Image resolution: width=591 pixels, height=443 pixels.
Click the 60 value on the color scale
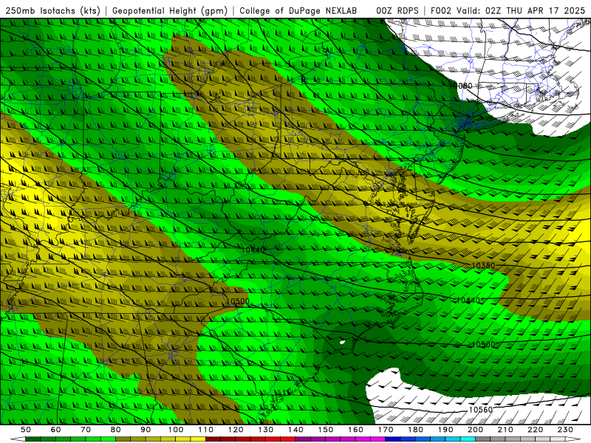pos(55,430)
